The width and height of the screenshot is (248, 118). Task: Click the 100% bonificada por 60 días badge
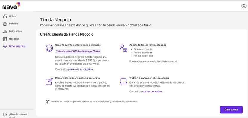coord(78,52)
